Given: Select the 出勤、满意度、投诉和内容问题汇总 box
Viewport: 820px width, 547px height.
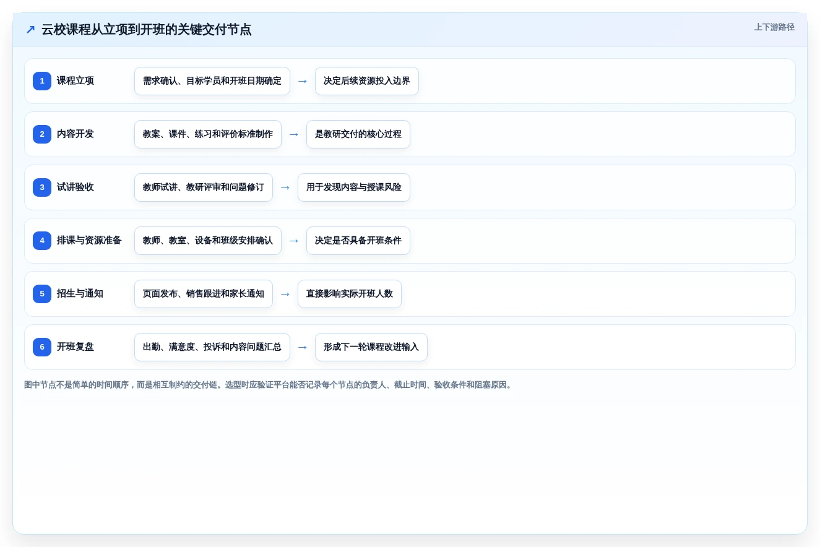Looking at the screenshot, I should tap(212, 347).
